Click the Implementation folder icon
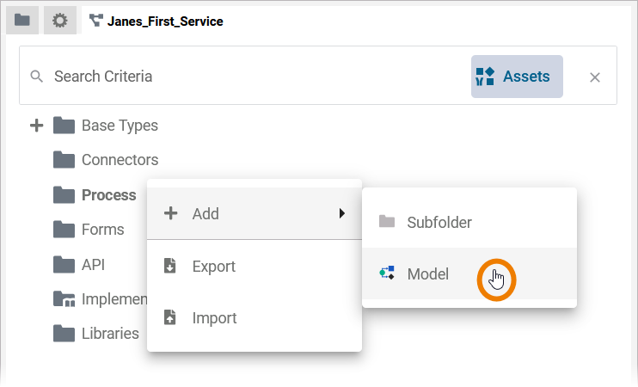The width and height of the screenshot is (638, 387). [x=64, y=298]
